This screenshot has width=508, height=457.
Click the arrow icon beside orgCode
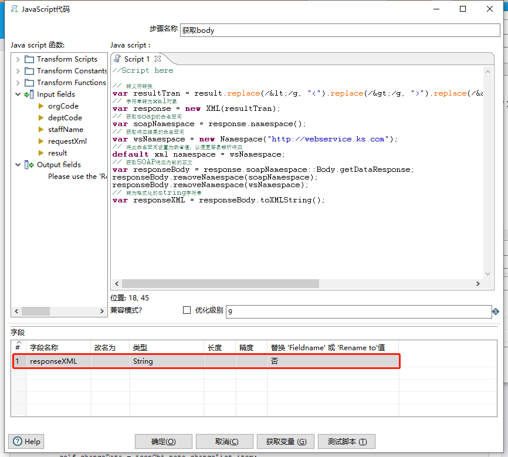tap(41, 106)
